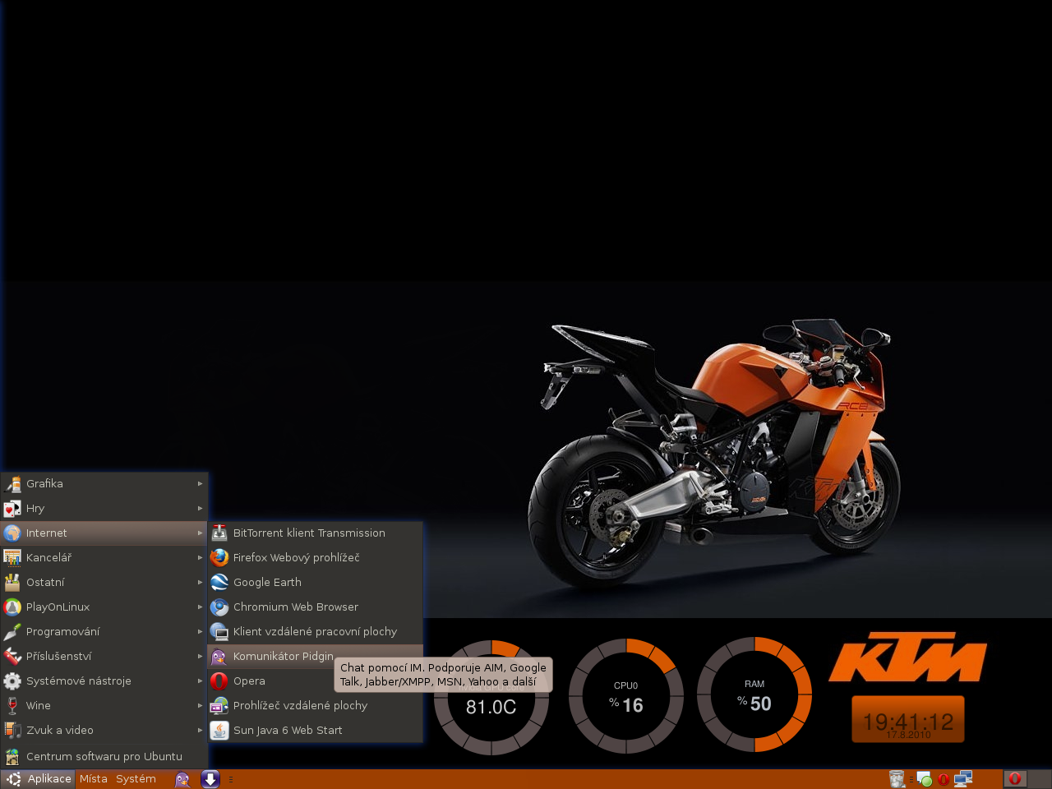Expand the Grafika submenu
The width and height of the screenshot is (1052, 789).
(x=44, y=483)
